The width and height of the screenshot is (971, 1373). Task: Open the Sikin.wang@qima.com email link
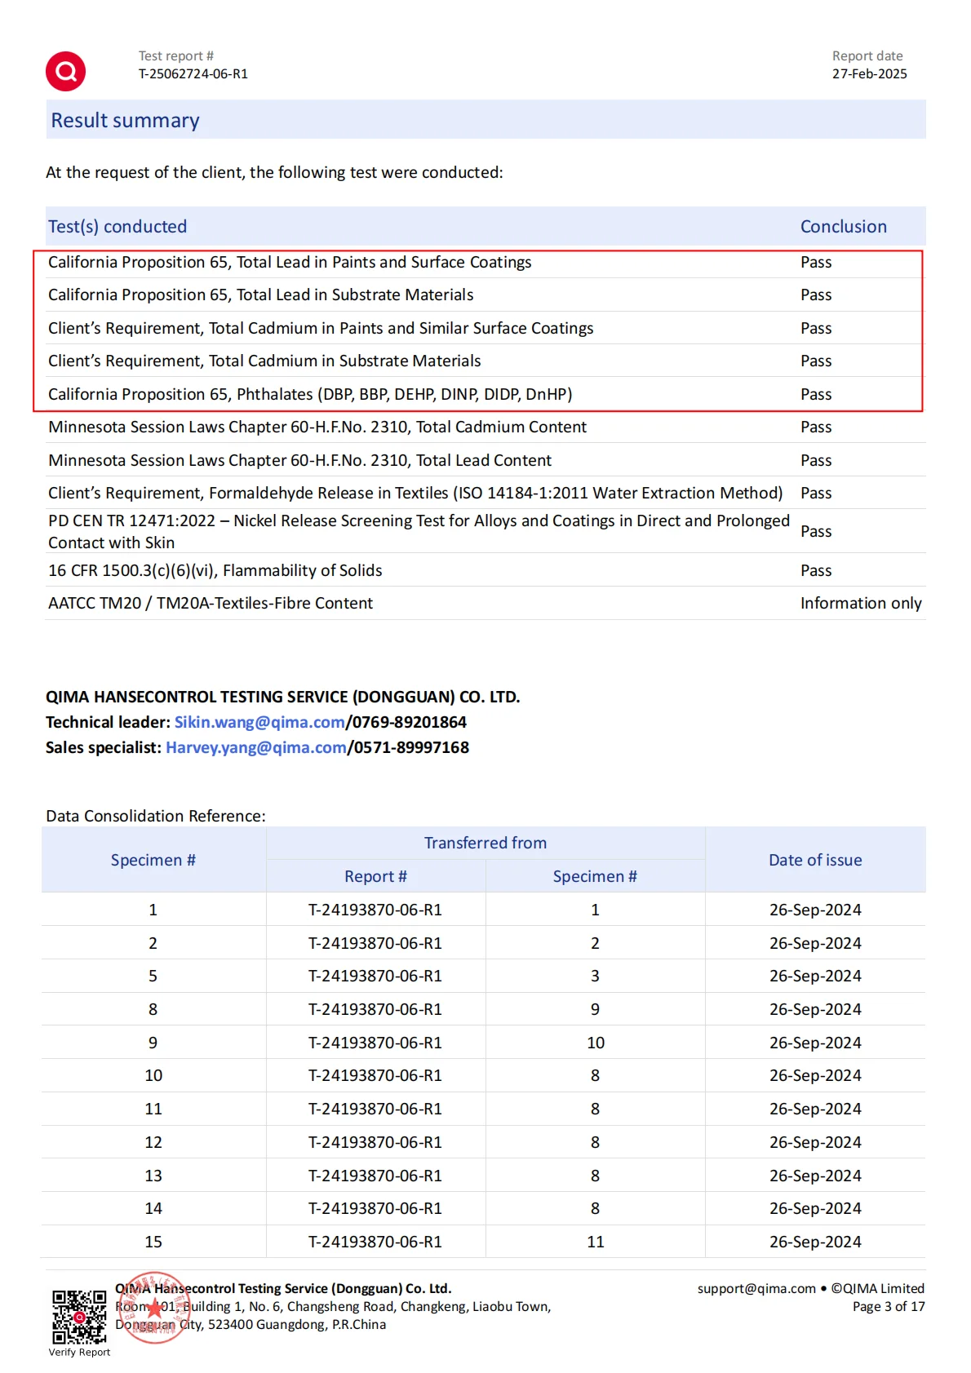click(259, 722)
